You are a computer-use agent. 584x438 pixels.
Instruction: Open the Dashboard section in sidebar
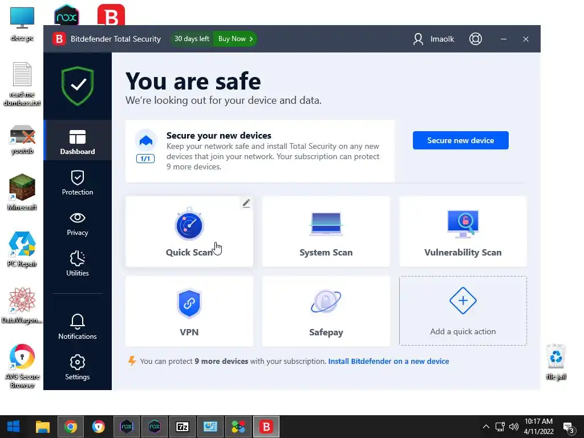click(78, 140)
